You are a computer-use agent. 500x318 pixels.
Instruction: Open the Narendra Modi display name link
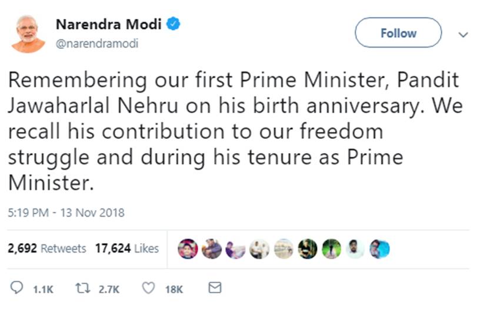click(110, 25)
